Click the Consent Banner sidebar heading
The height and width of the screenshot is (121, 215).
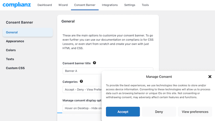[20, 22]
